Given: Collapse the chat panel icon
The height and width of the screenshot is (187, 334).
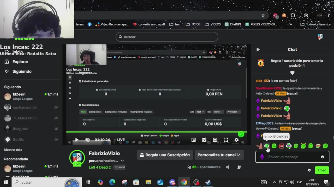Looking at the screenshot, I should [x=258, y=49].
